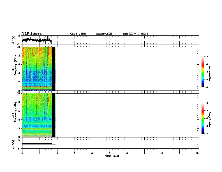Click the '8' kHz tick on ch.1 frequency axis
The height and width of the screenshot is (172, 222).
tap(19, 56)
